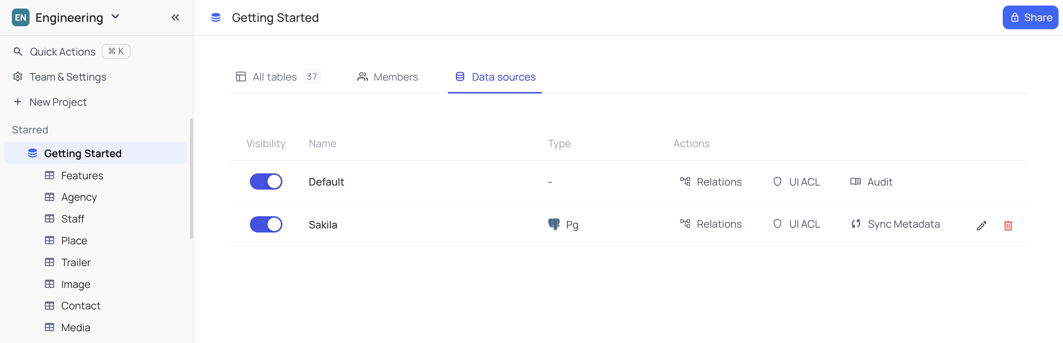Click the EN workspace avatar icon
The height and width of the screenshot is (343, 1063).
click(x=20, y=17)
